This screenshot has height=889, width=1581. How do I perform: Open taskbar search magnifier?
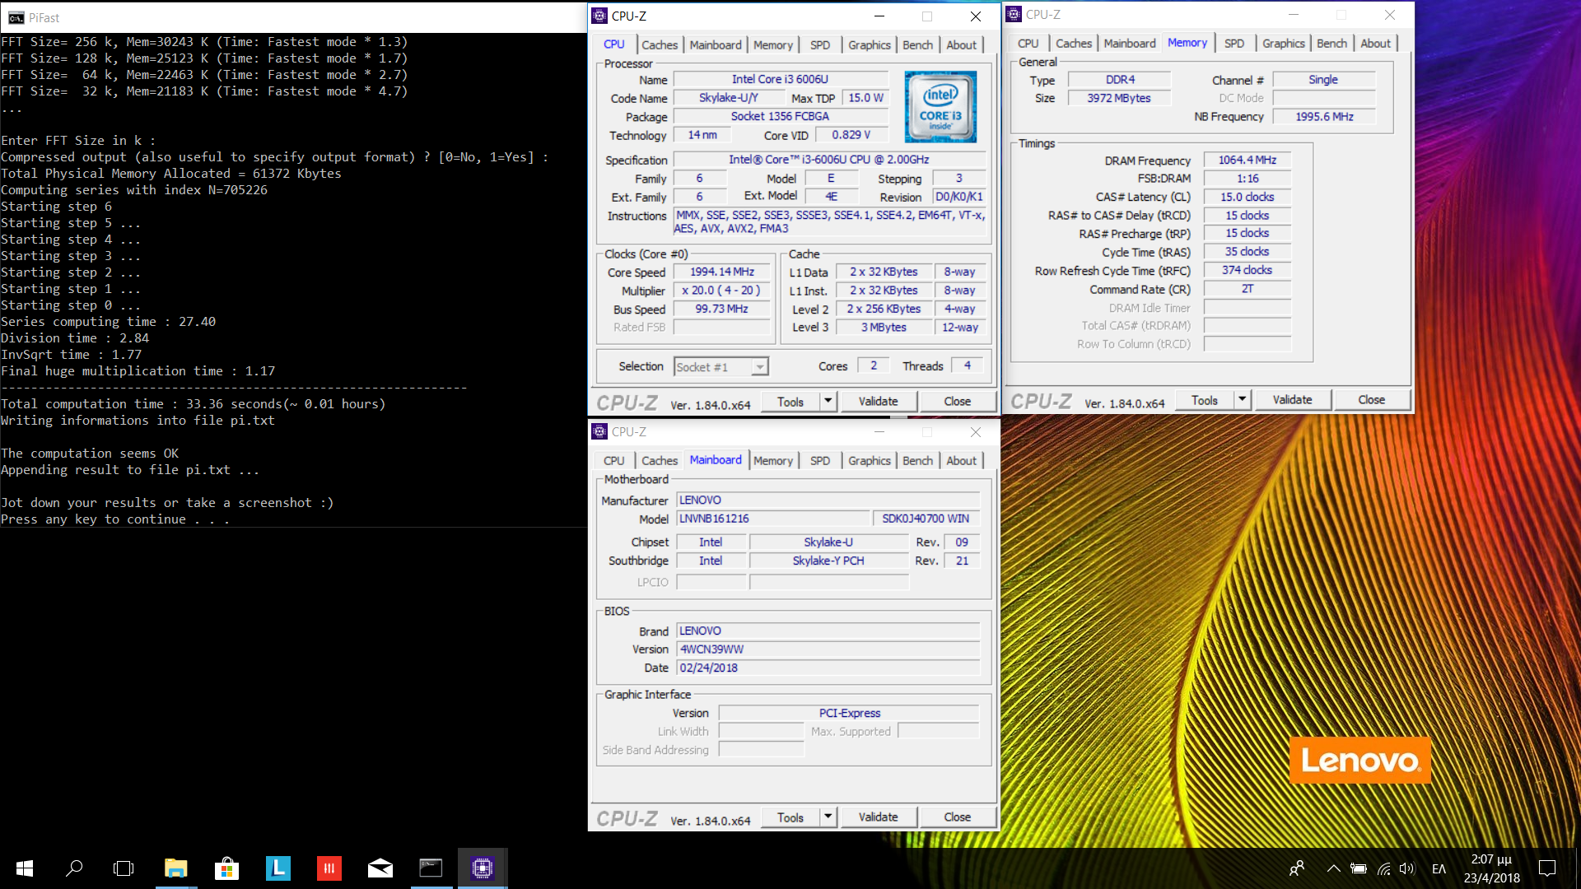(x=74, y=868)
